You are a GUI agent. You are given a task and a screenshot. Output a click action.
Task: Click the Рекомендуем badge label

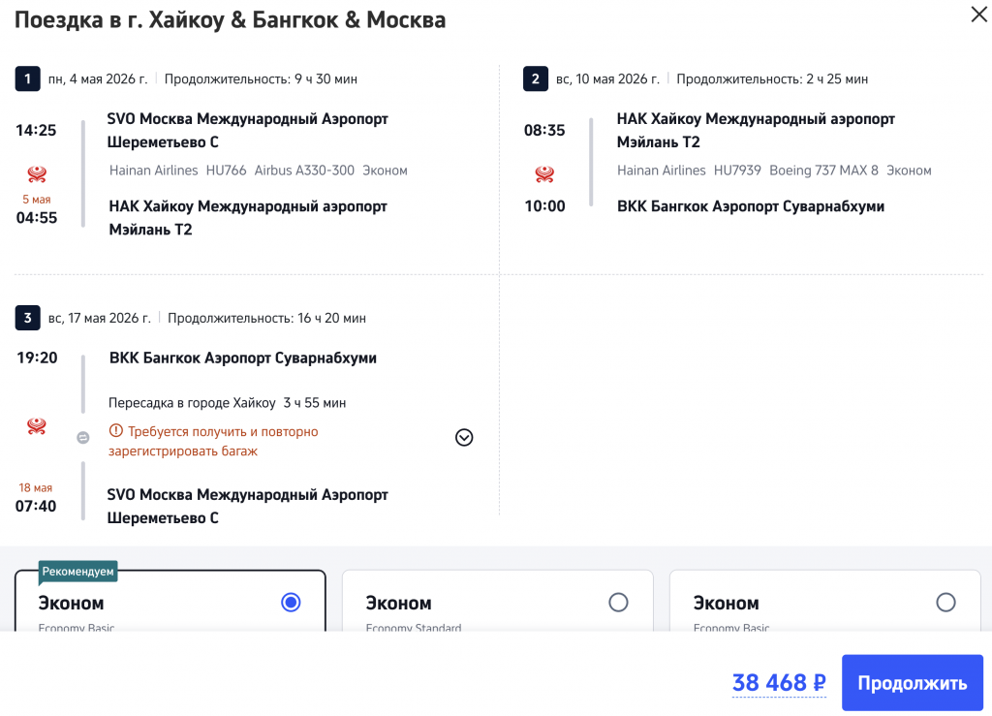78,572
